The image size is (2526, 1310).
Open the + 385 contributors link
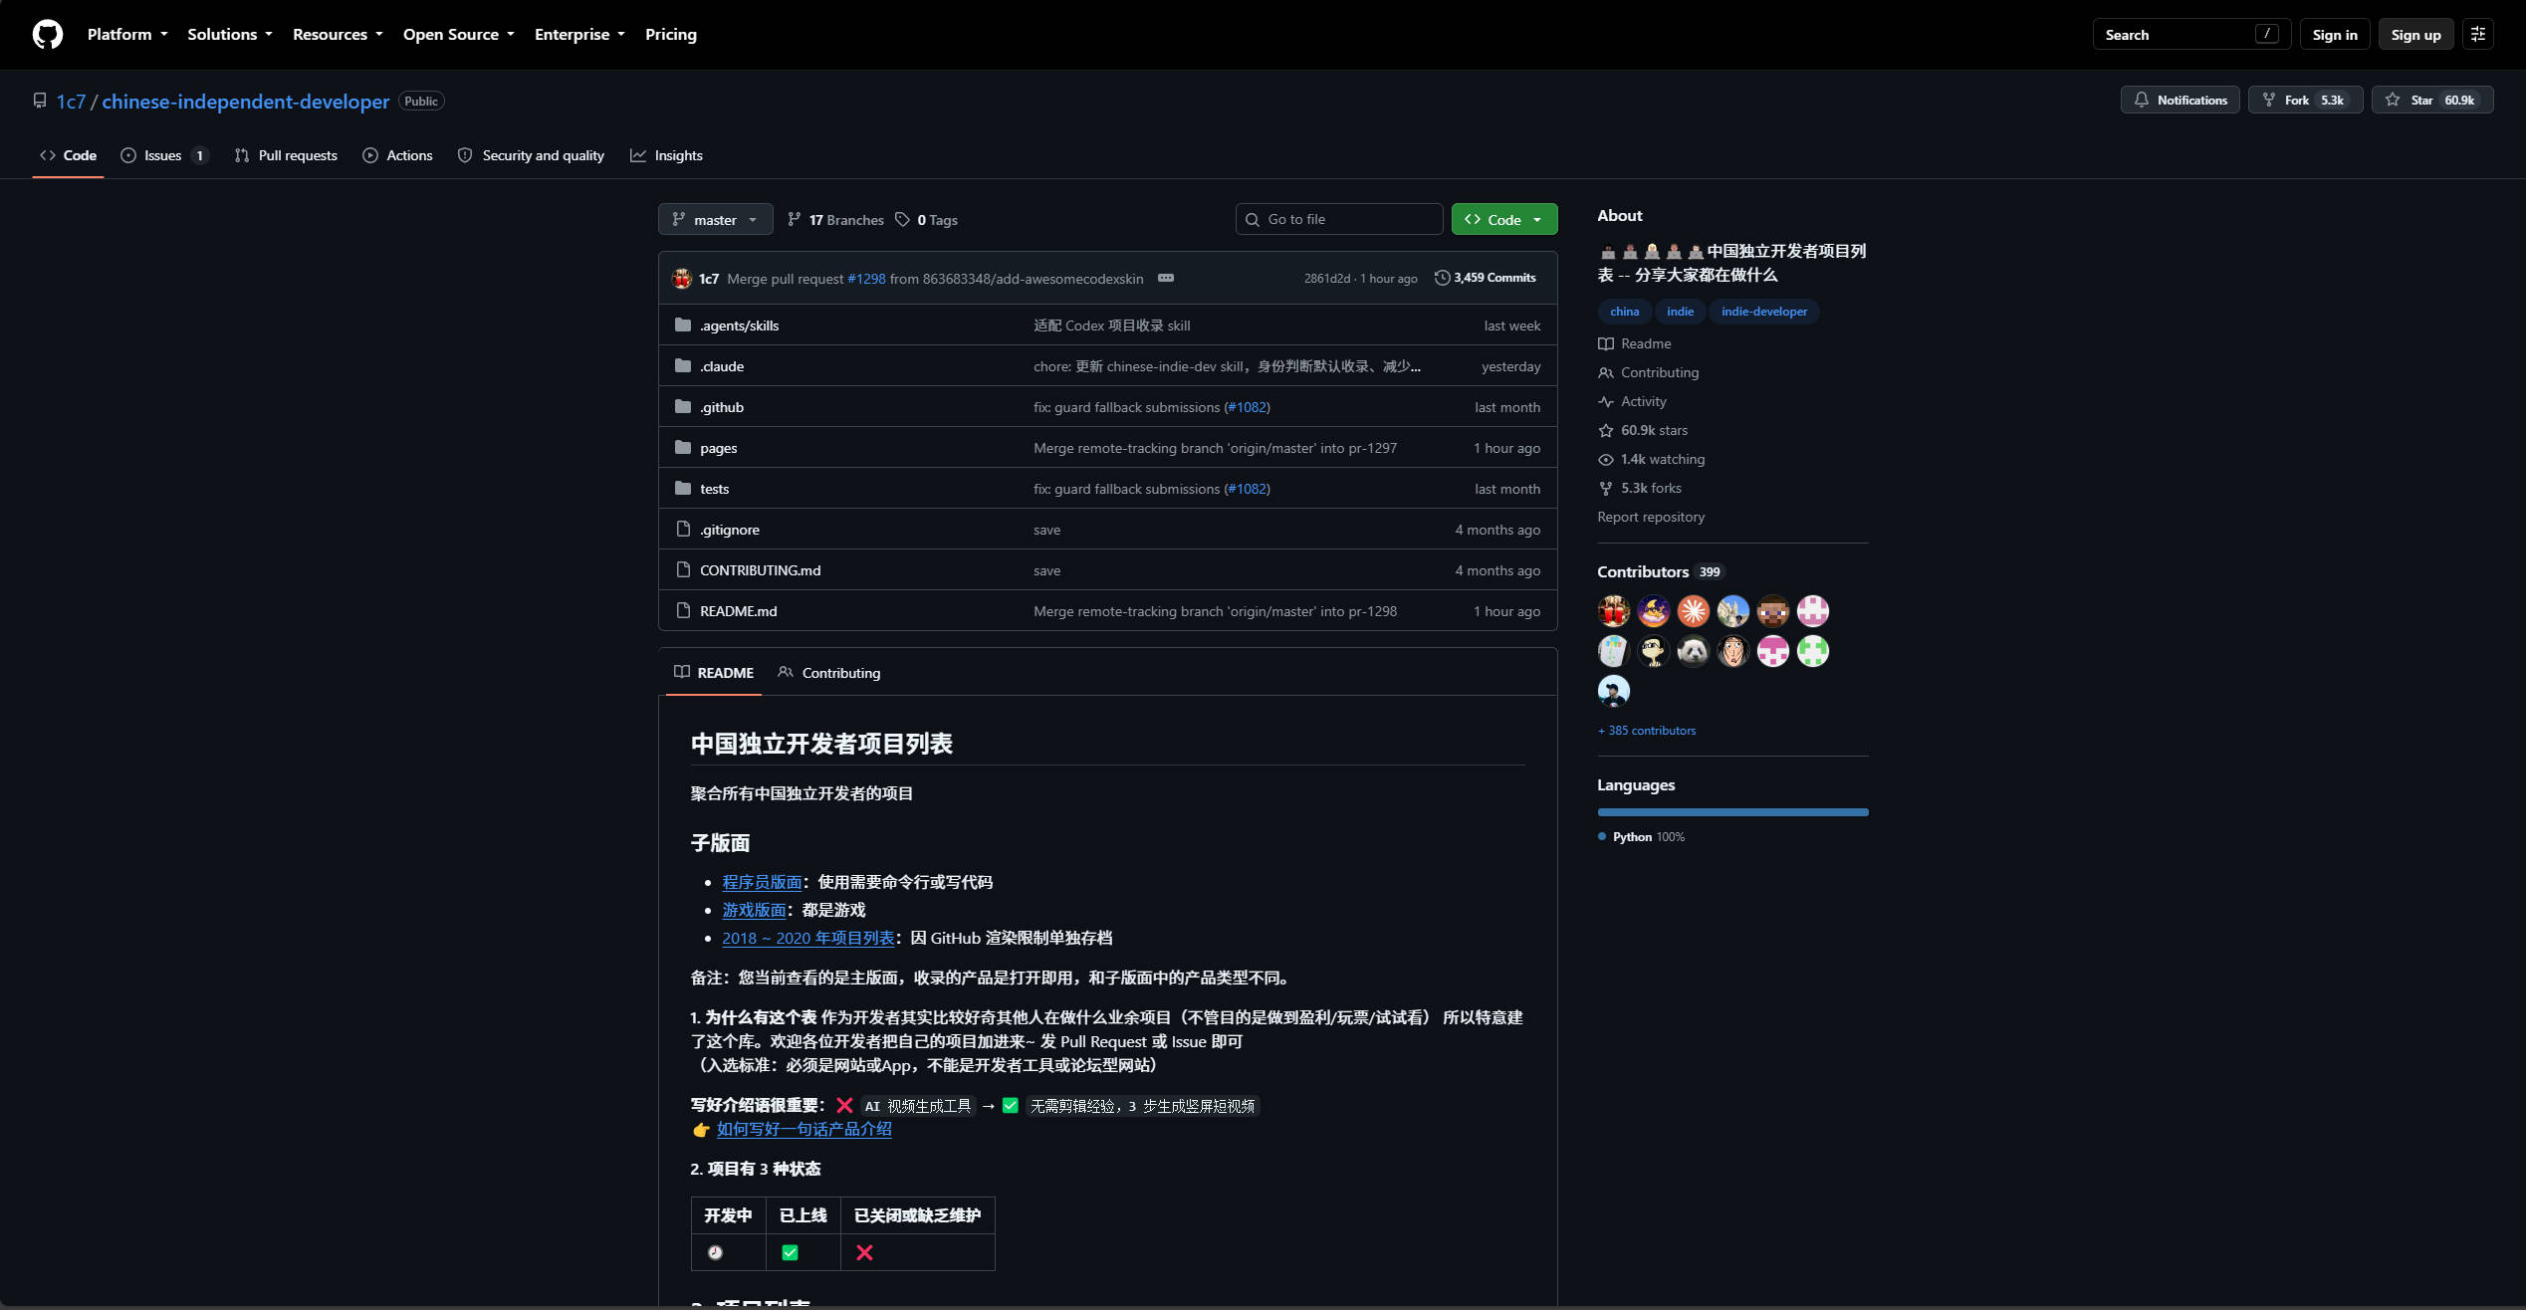click(x=1647, y=731)
